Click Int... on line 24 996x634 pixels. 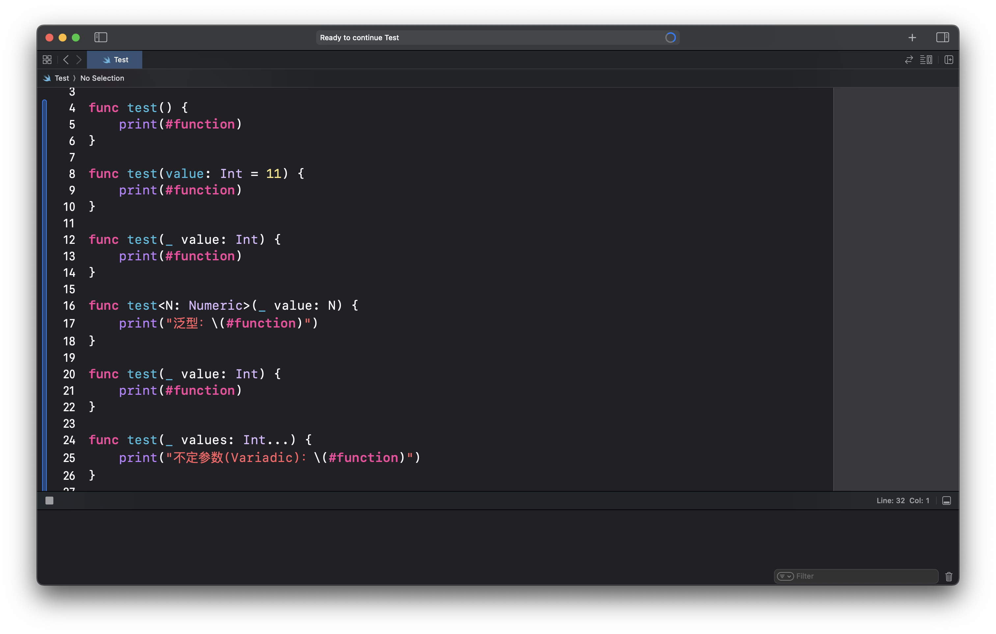(x=265, y=440)
